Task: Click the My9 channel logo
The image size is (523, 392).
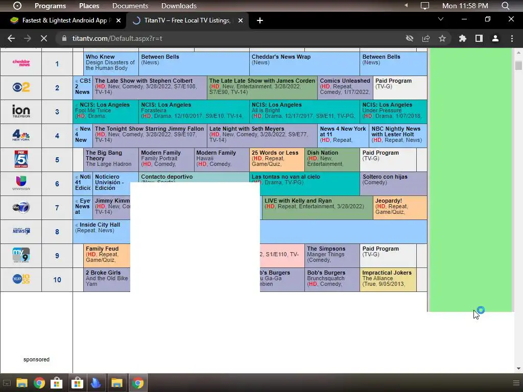Action: point(21,255)
